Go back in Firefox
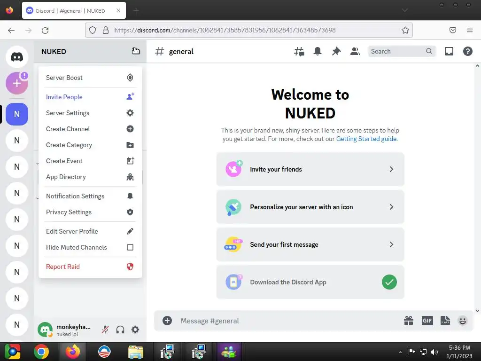The height and width of the screenshot is (361, 481). tap(11, 31)
